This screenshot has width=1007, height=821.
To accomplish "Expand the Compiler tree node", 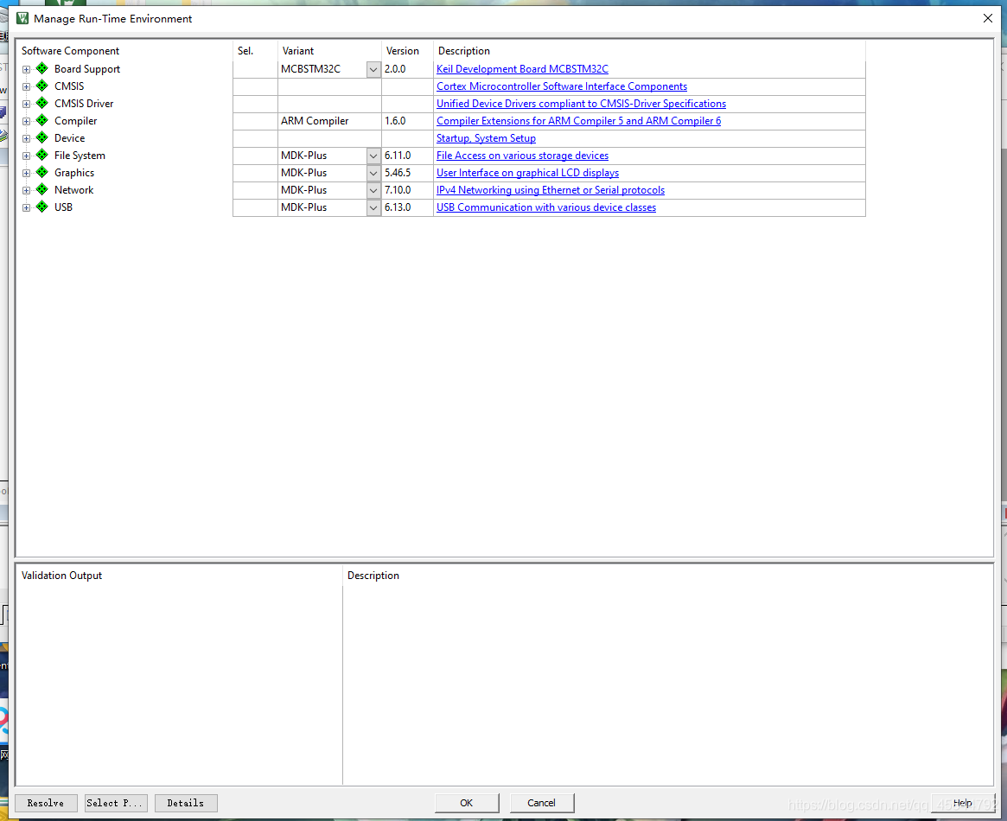I will [x=26, y=121].
